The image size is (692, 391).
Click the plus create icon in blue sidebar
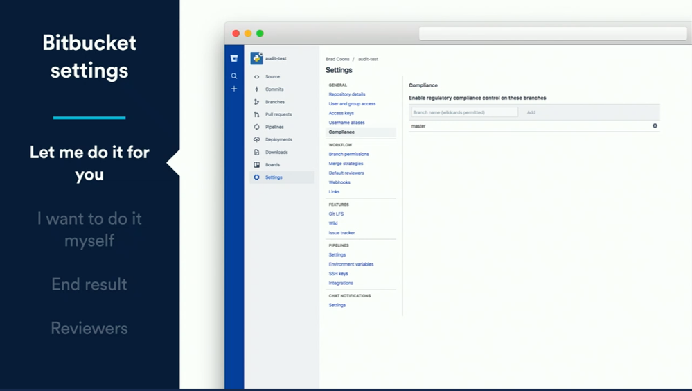click(x=234, y=89)
